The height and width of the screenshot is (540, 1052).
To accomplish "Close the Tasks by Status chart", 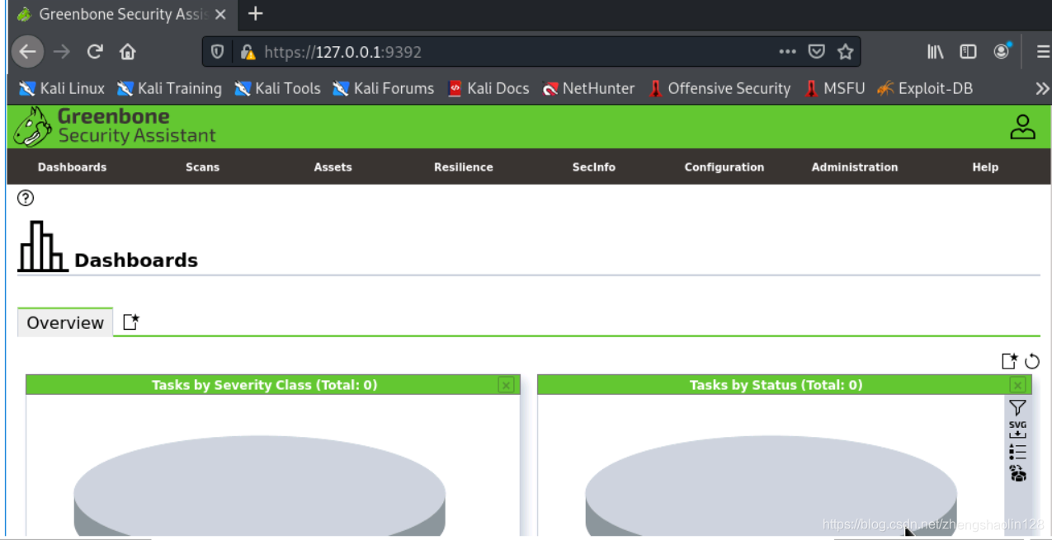I will [x=1017, y=385].
